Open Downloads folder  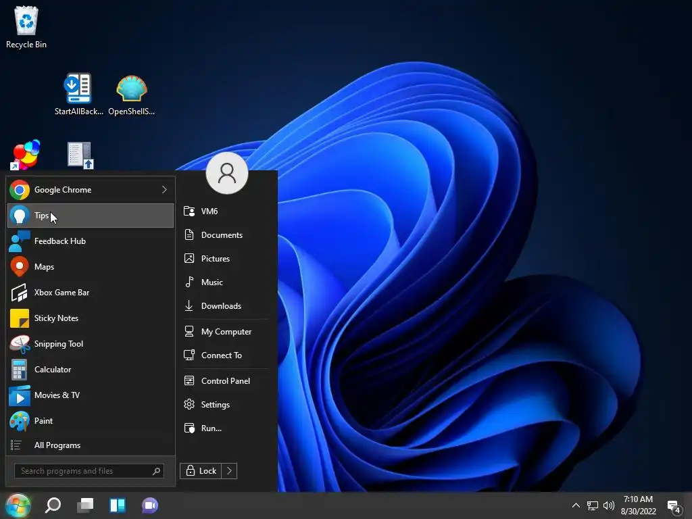[x=226, y=306]
